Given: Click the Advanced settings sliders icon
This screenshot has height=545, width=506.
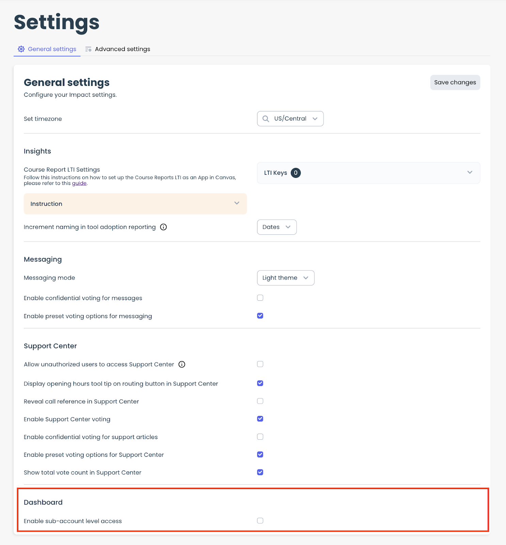Looking at the screenshot, I should [x=88, y=49].
